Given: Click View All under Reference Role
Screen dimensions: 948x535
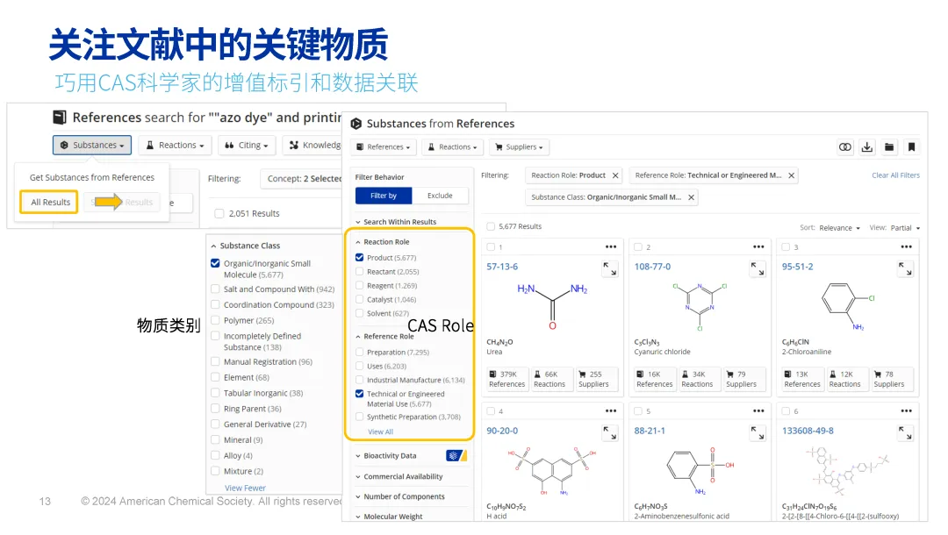Looking at the screenshot, I should tap(380, 432).
